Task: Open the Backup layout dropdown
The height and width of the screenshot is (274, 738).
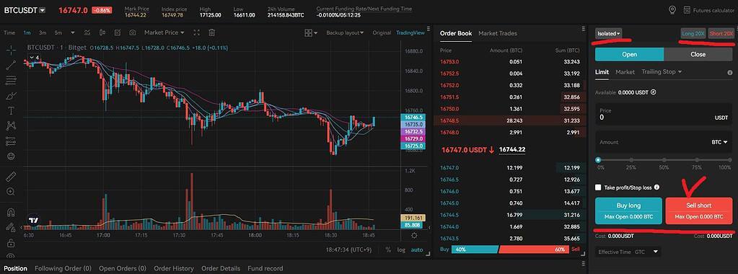Action: pyautogui.click(x=345, y=32)
